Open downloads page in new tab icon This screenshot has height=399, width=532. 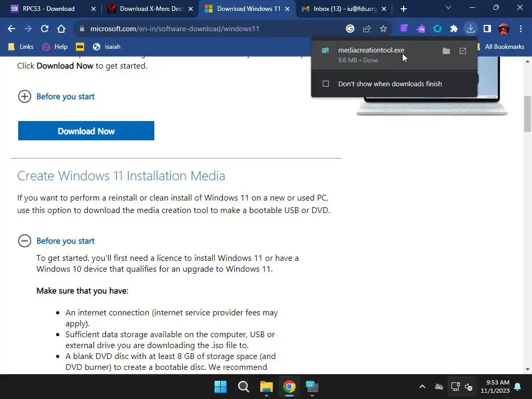[x=463, y=51]
